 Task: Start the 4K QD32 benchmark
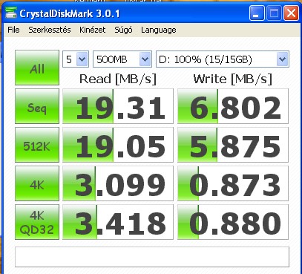pos(37,222)
